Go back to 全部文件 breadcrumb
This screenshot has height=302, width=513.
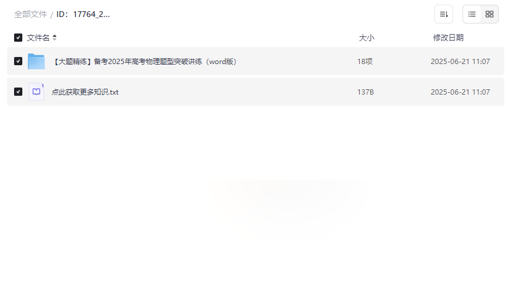[31, 15]
